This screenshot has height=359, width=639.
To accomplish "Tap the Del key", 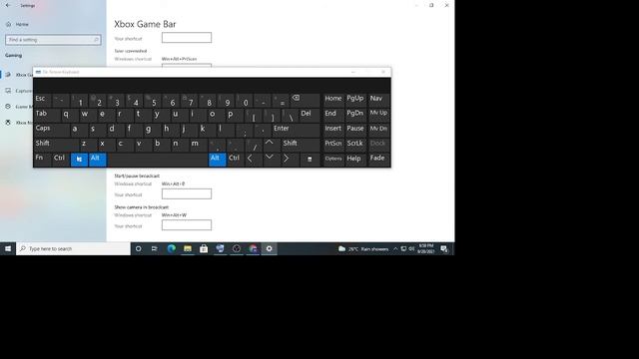I will point(310,116).
